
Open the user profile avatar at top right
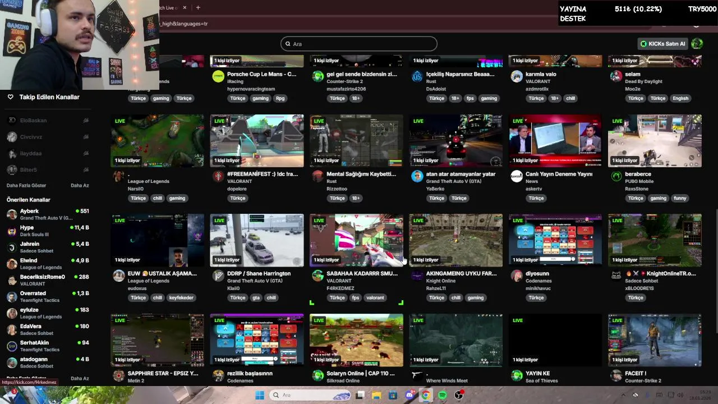click(697, 44)
